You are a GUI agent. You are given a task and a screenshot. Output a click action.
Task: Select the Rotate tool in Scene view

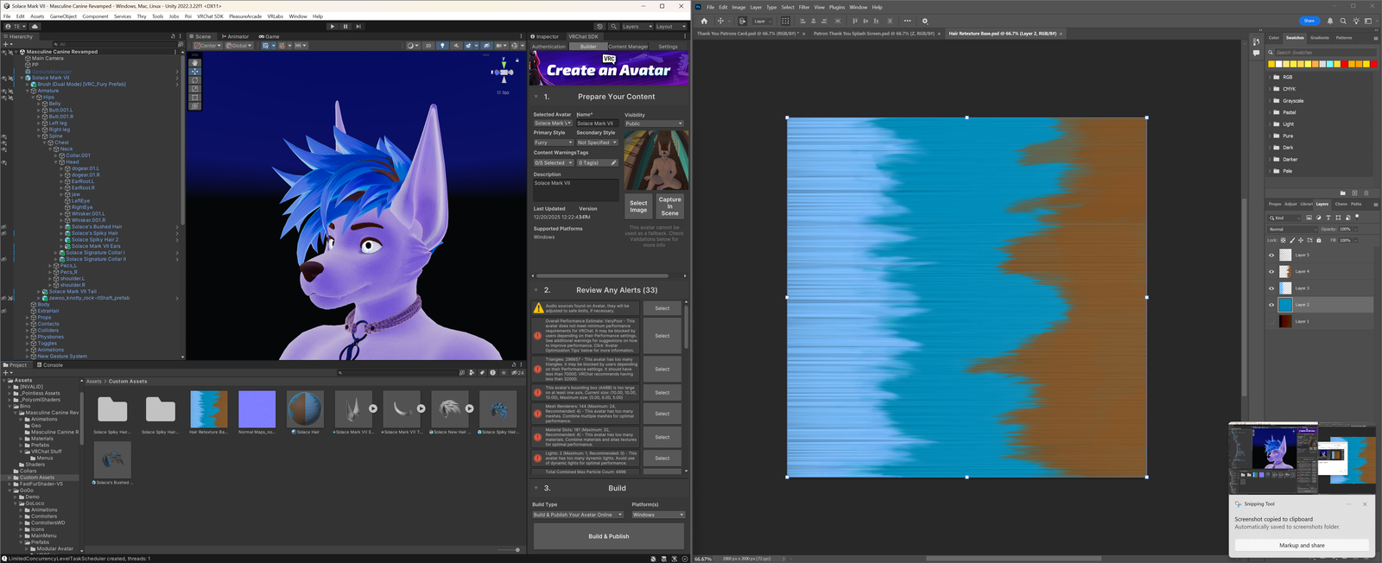195,80
